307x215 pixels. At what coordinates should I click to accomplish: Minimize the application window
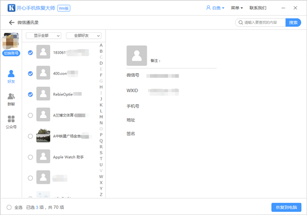283,8
